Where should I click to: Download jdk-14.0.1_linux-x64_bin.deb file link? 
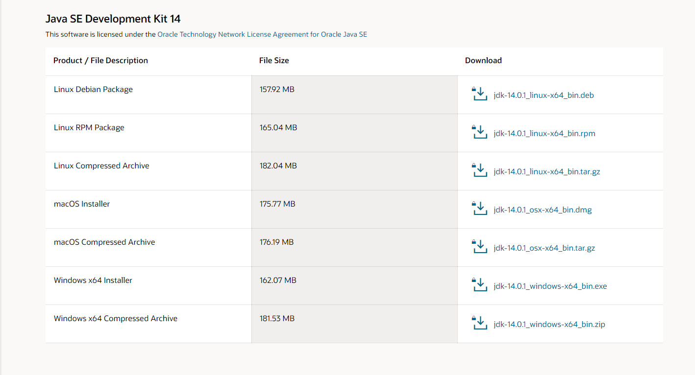544,95
